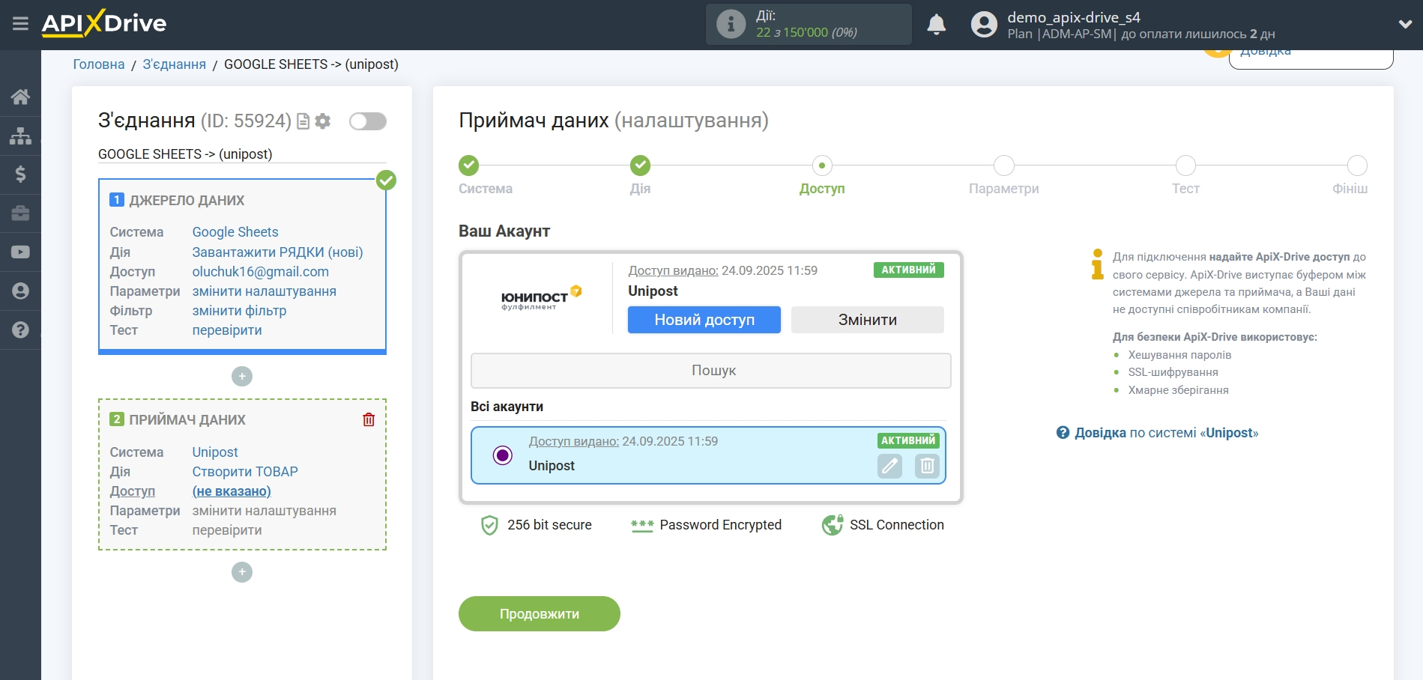This screenshot has height=680, width=1423.
Task: Go to the Система step
Action: (469, 166)
